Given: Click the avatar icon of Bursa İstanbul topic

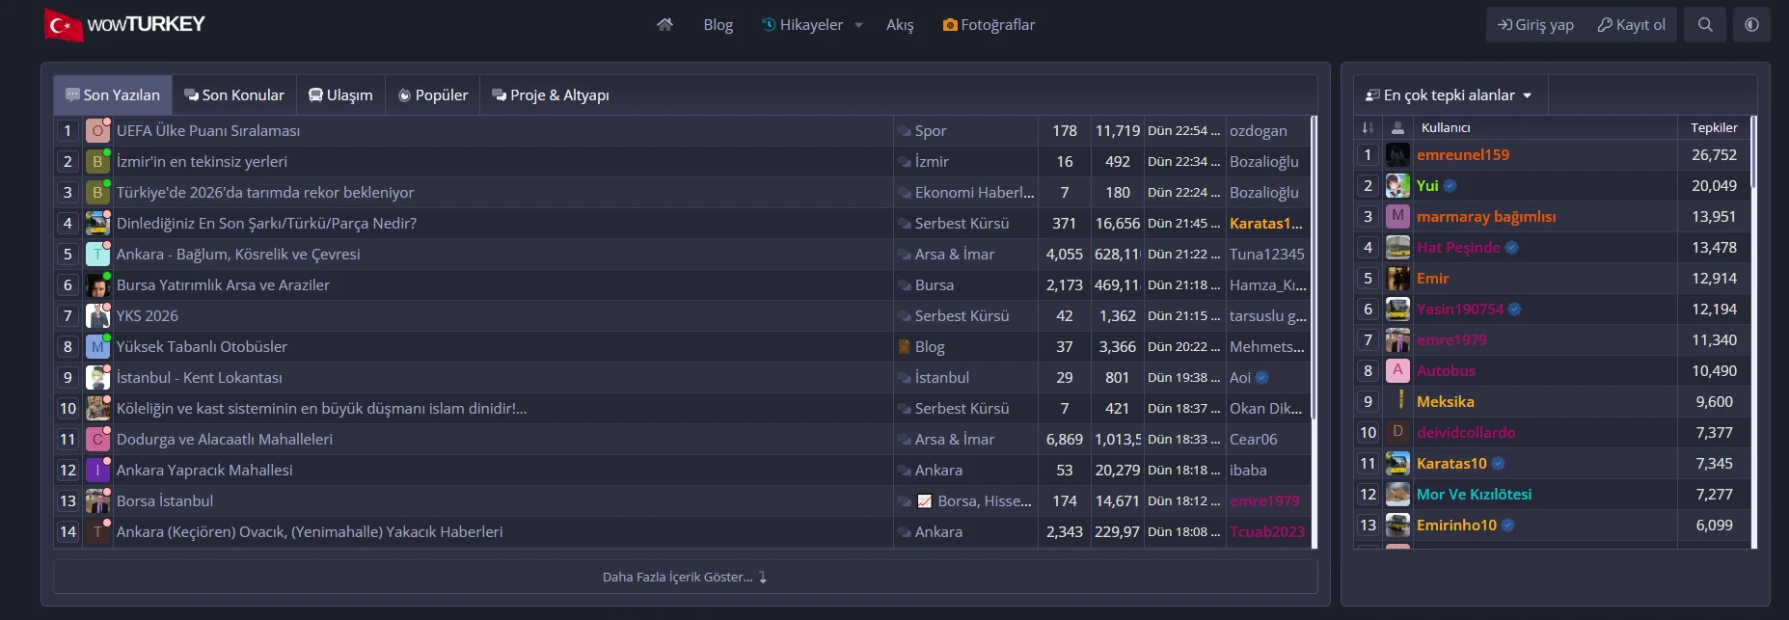Looking at the screenshot, I should [97, 501].
